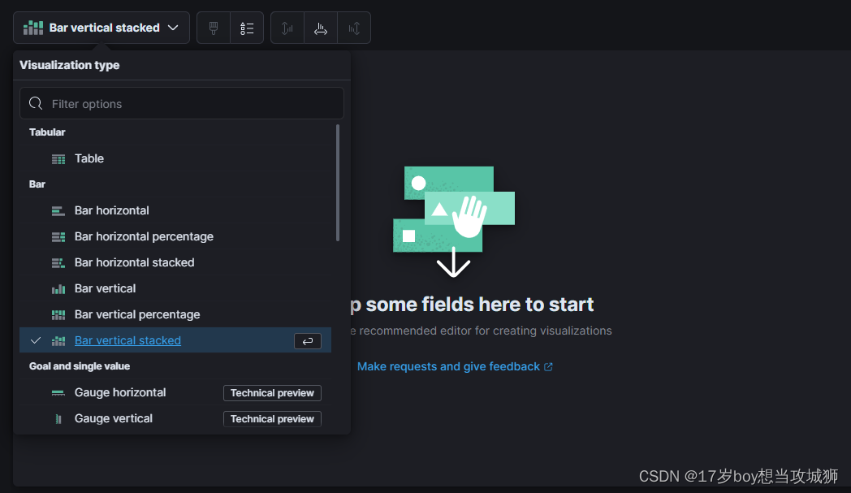The height and width of the screenshot is (493, 851).
Task: Select Bar horizontal visualization
Action: 175,210
